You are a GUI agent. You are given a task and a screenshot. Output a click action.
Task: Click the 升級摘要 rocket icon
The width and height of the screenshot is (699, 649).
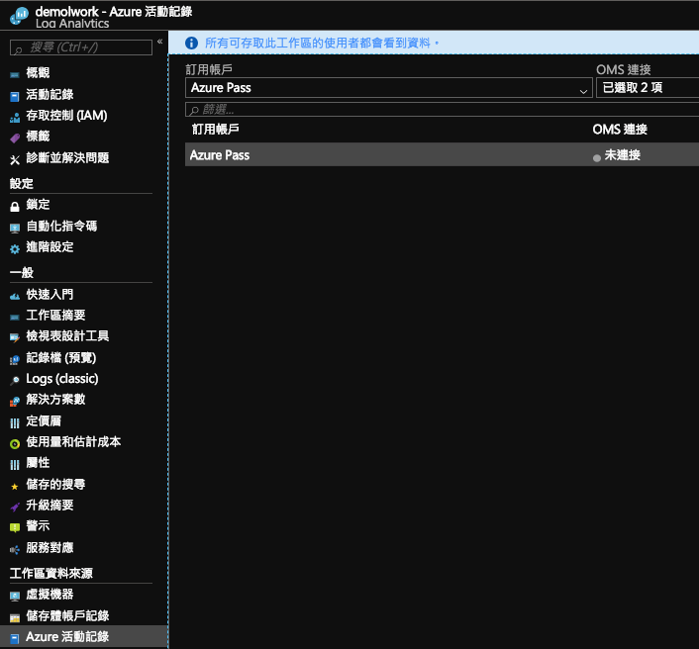tap(15, 507)
